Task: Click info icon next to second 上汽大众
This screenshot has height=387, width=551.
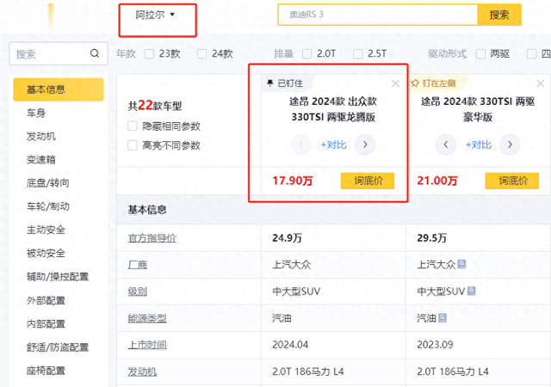Action: 461,264
